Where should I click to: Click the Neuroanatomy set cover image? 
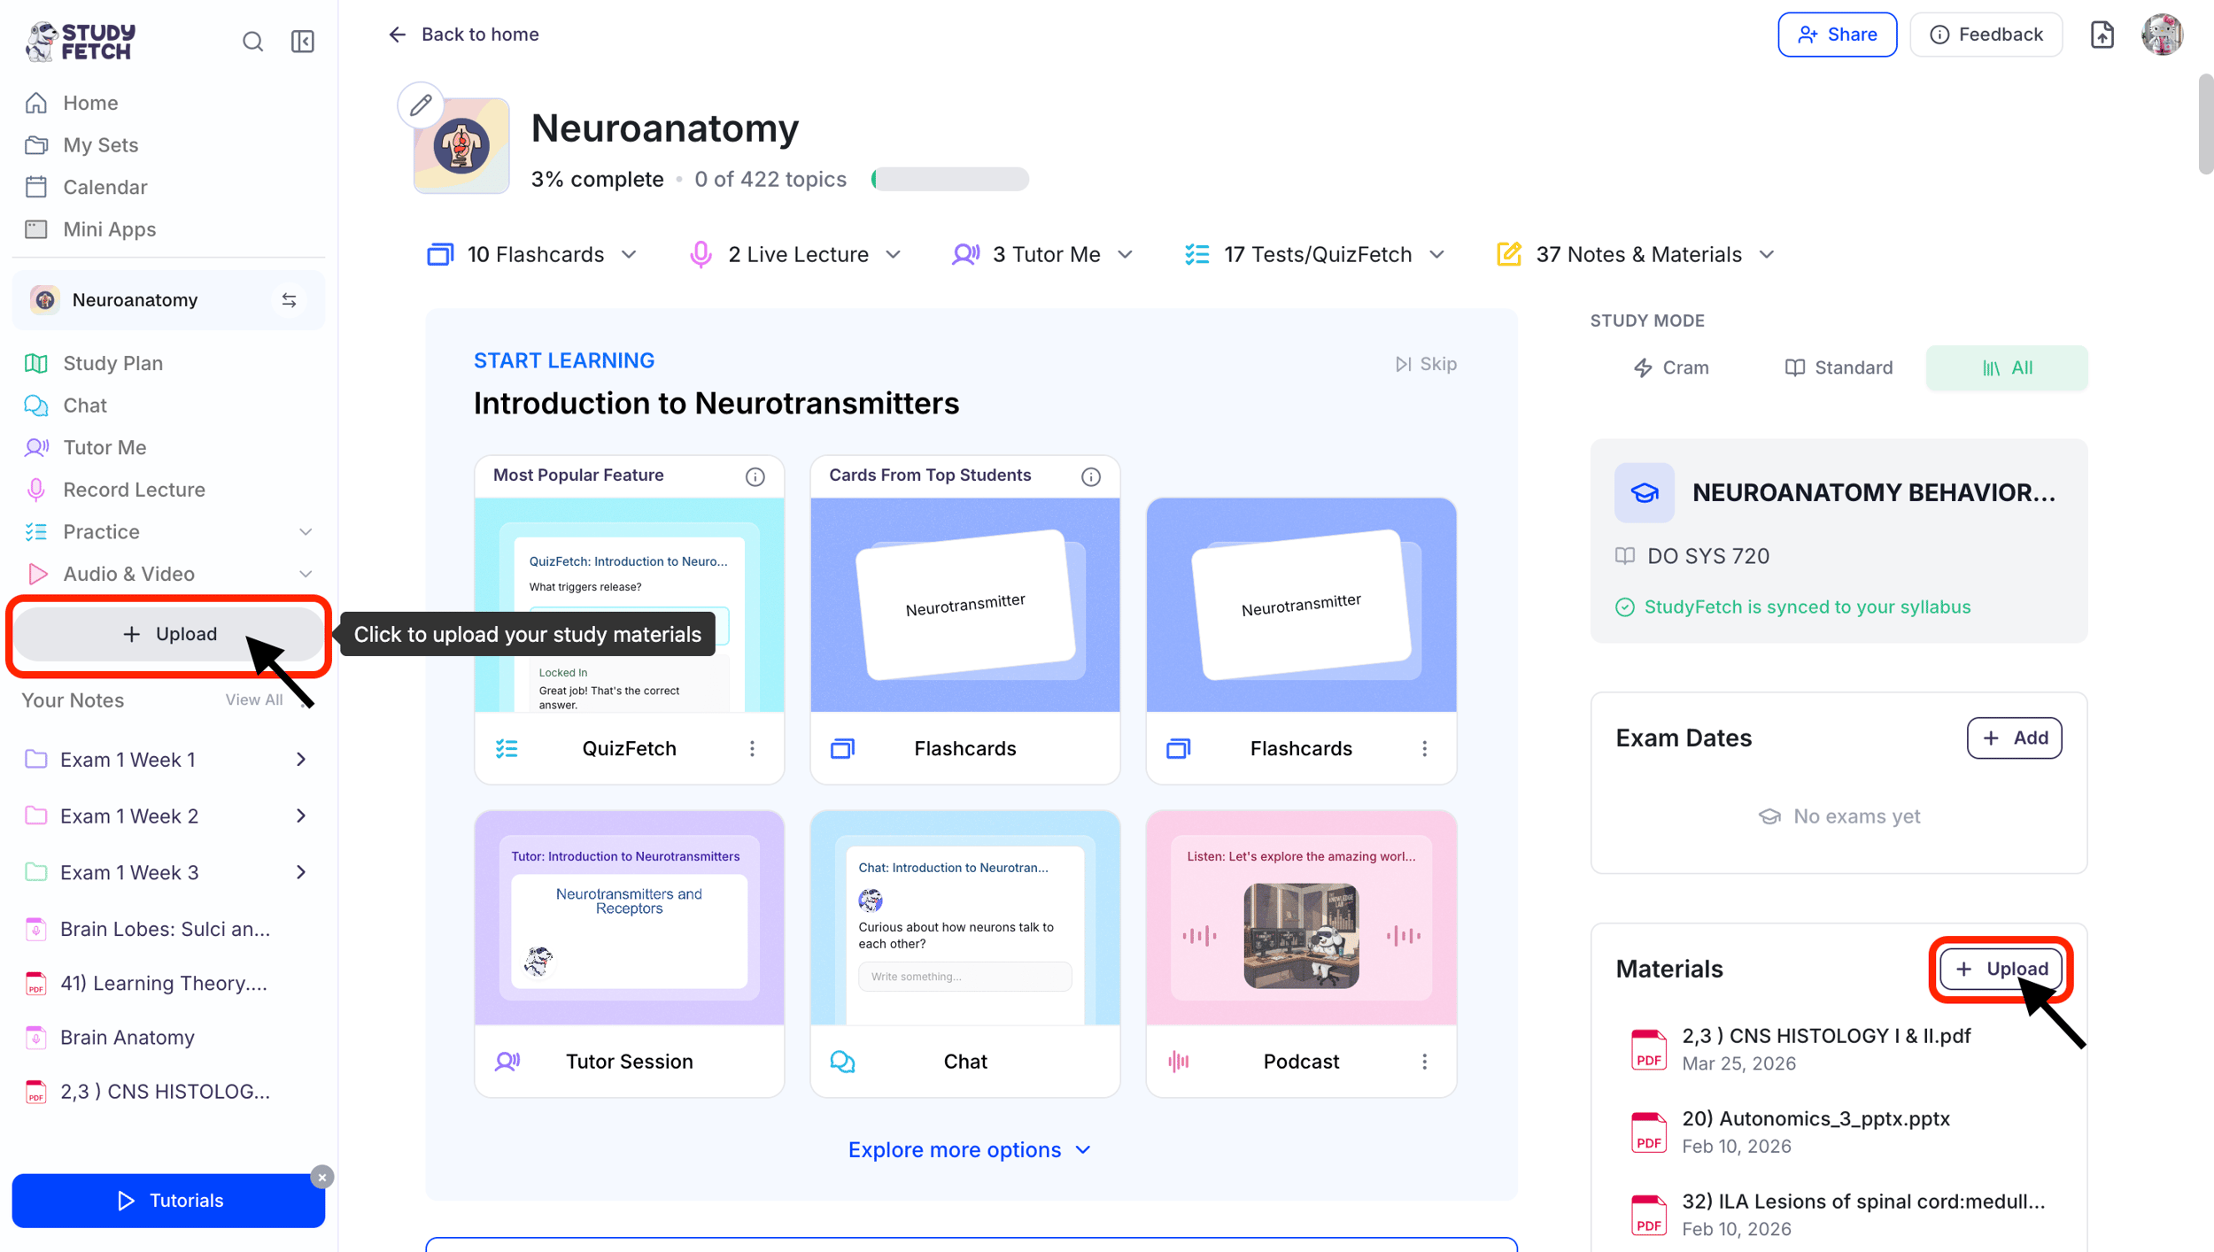coord(461,145)
